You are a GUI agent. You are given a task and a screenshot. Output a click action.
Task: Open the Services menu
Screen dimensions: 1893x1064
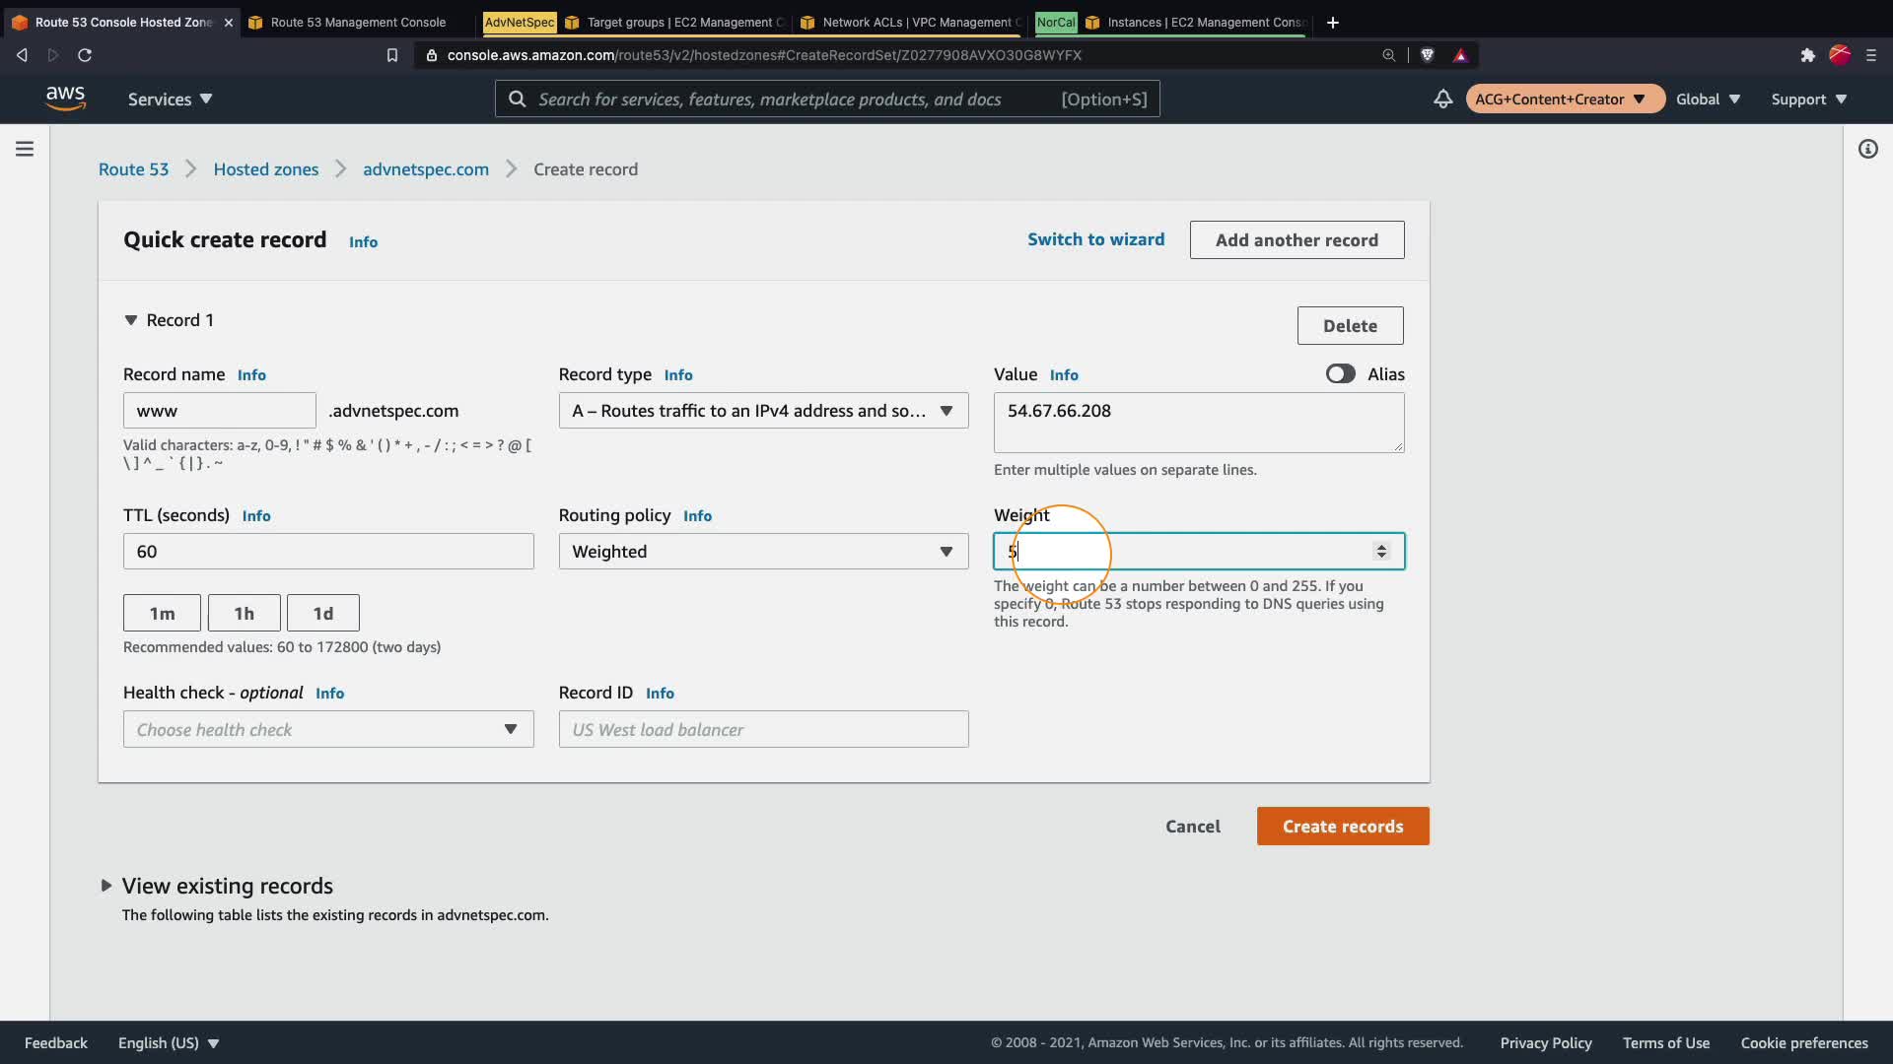(170, 99)
